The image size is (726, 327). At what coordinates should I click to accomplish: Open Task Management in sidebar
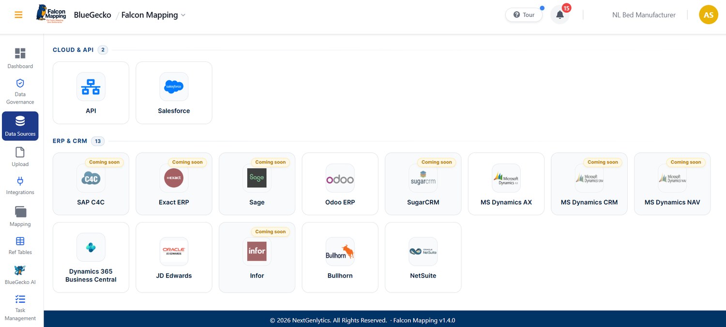[20, 307]
